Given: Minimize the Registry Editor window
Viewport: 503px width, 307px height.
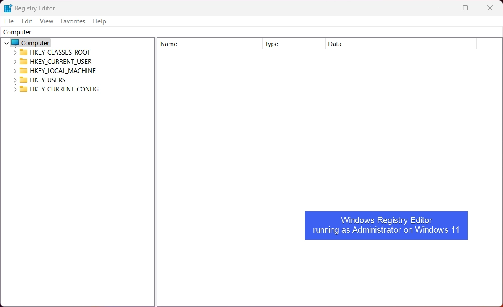Looking at the screenshot, I should click(x=441, y=8).
